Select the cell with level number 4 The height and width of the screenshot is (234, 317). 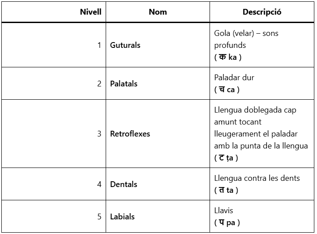coord(99,184)
